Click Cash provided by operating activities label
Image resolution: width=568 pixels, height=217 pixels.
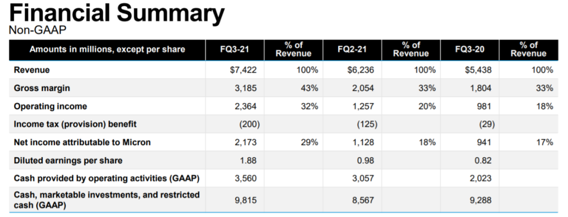pyautogui.click(x=107, y=179)
